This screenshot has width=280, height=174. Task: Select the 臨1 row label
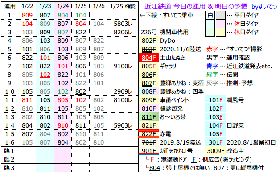tap(9, 151)
